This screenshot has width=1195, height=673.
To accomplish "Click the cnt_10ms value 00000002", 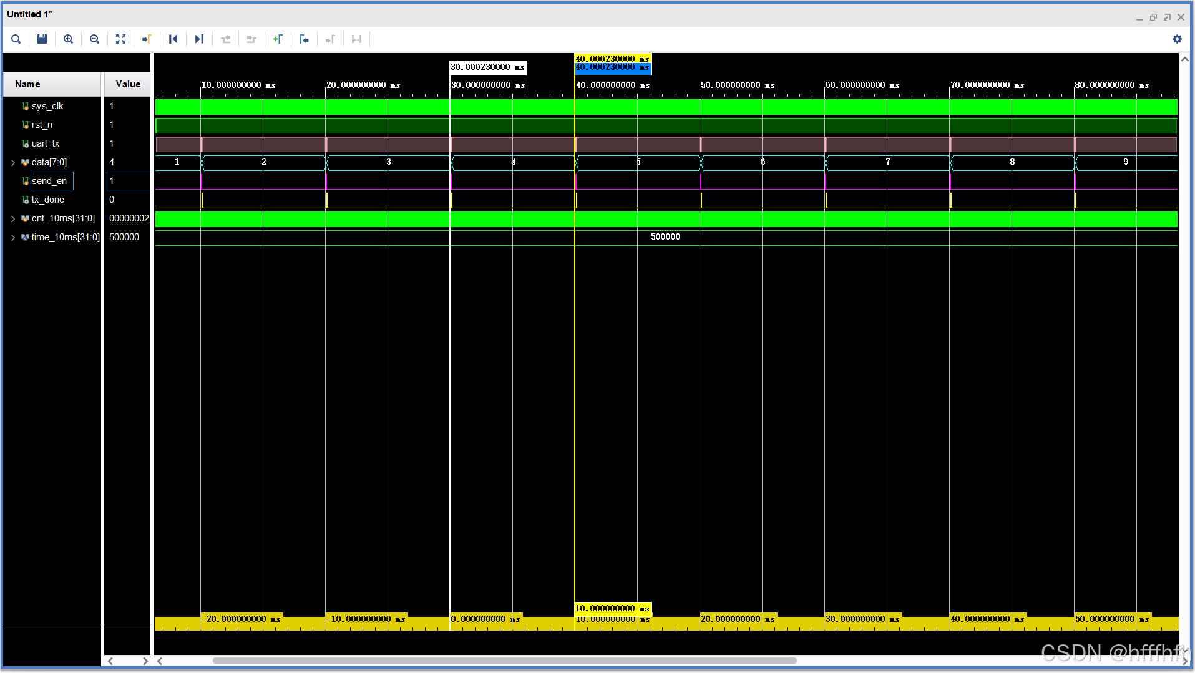I will pyautogui.click(x=129, y=218).
